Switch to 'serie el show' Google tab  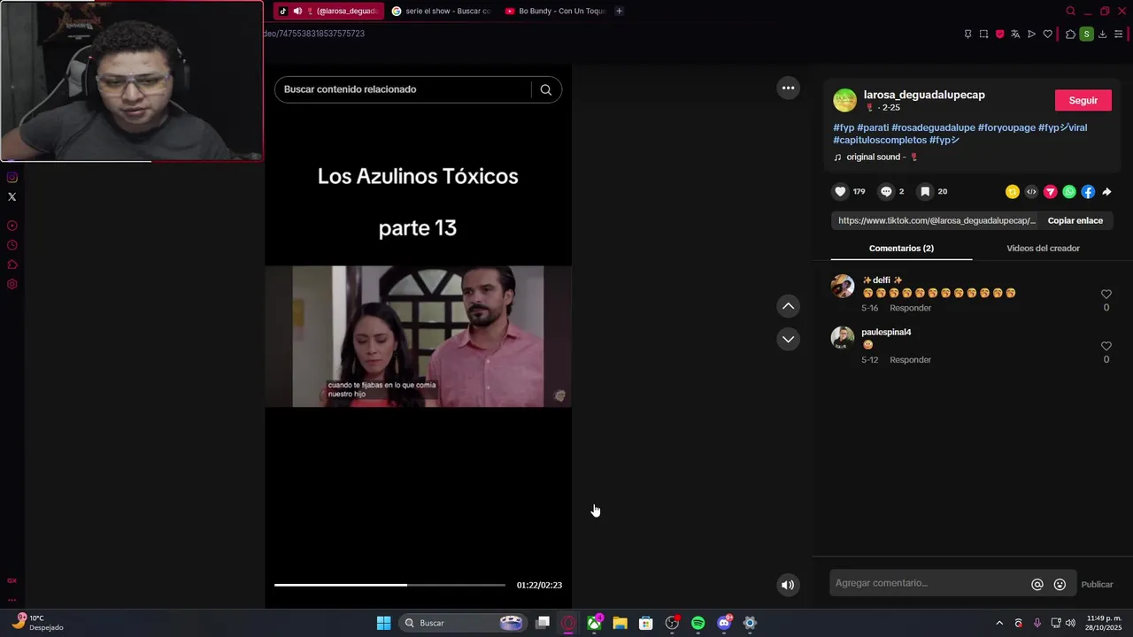(440, 11)
